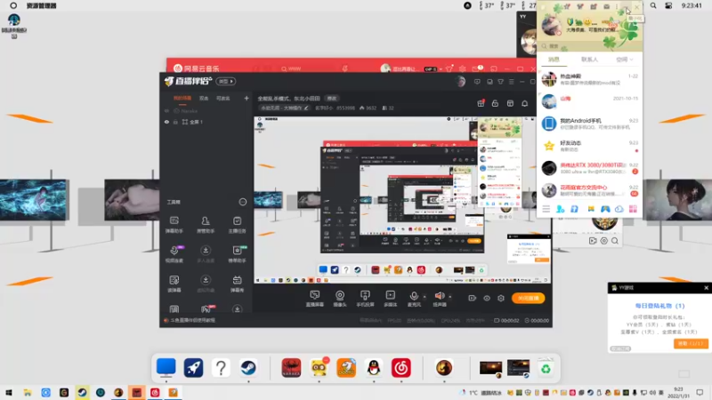Click the 扬声器 speaker icon
This screenshot has height=400, width=712.
click(x=440, y=296)
